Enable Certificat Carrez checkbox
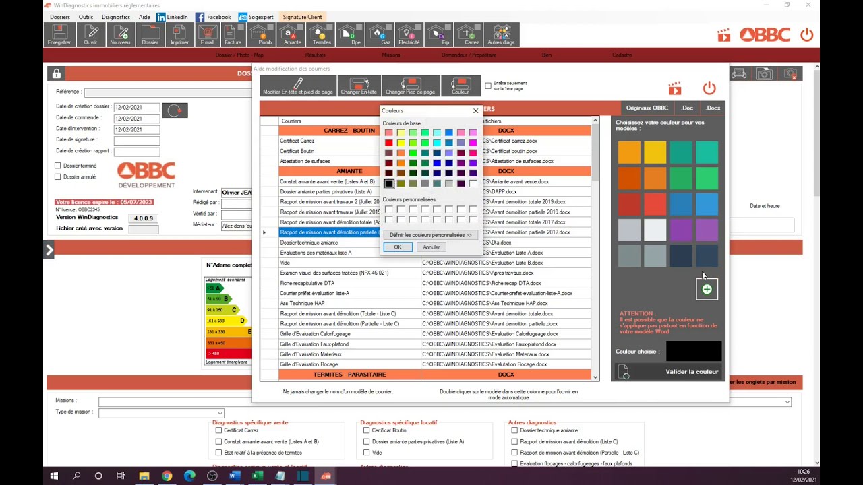 click(x=218, y=430)
